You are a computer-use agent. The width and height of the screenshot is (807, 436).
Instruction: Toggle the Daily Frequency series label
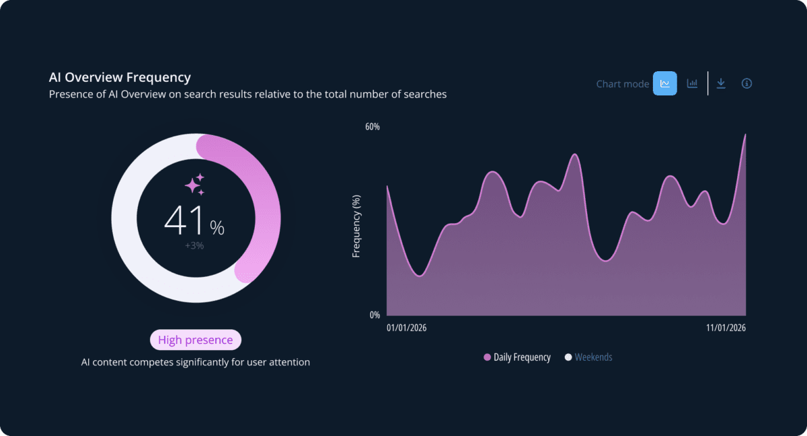pyautogui.click(x=522, y=357)
